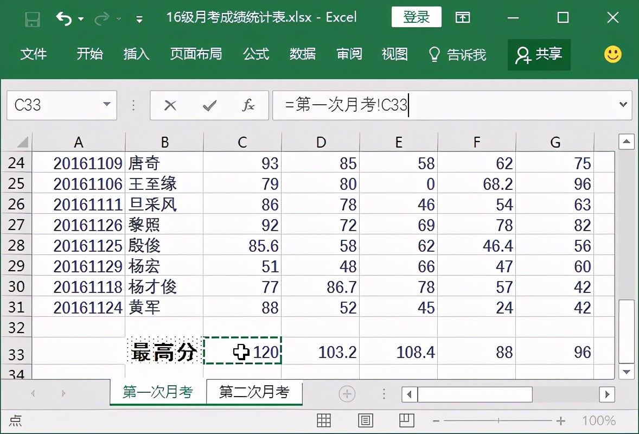Image resolution: width=639 pixels, height=434 pixels.
Task: Switch to Page Layout view in status bar
Action: [x=366, y=420]
